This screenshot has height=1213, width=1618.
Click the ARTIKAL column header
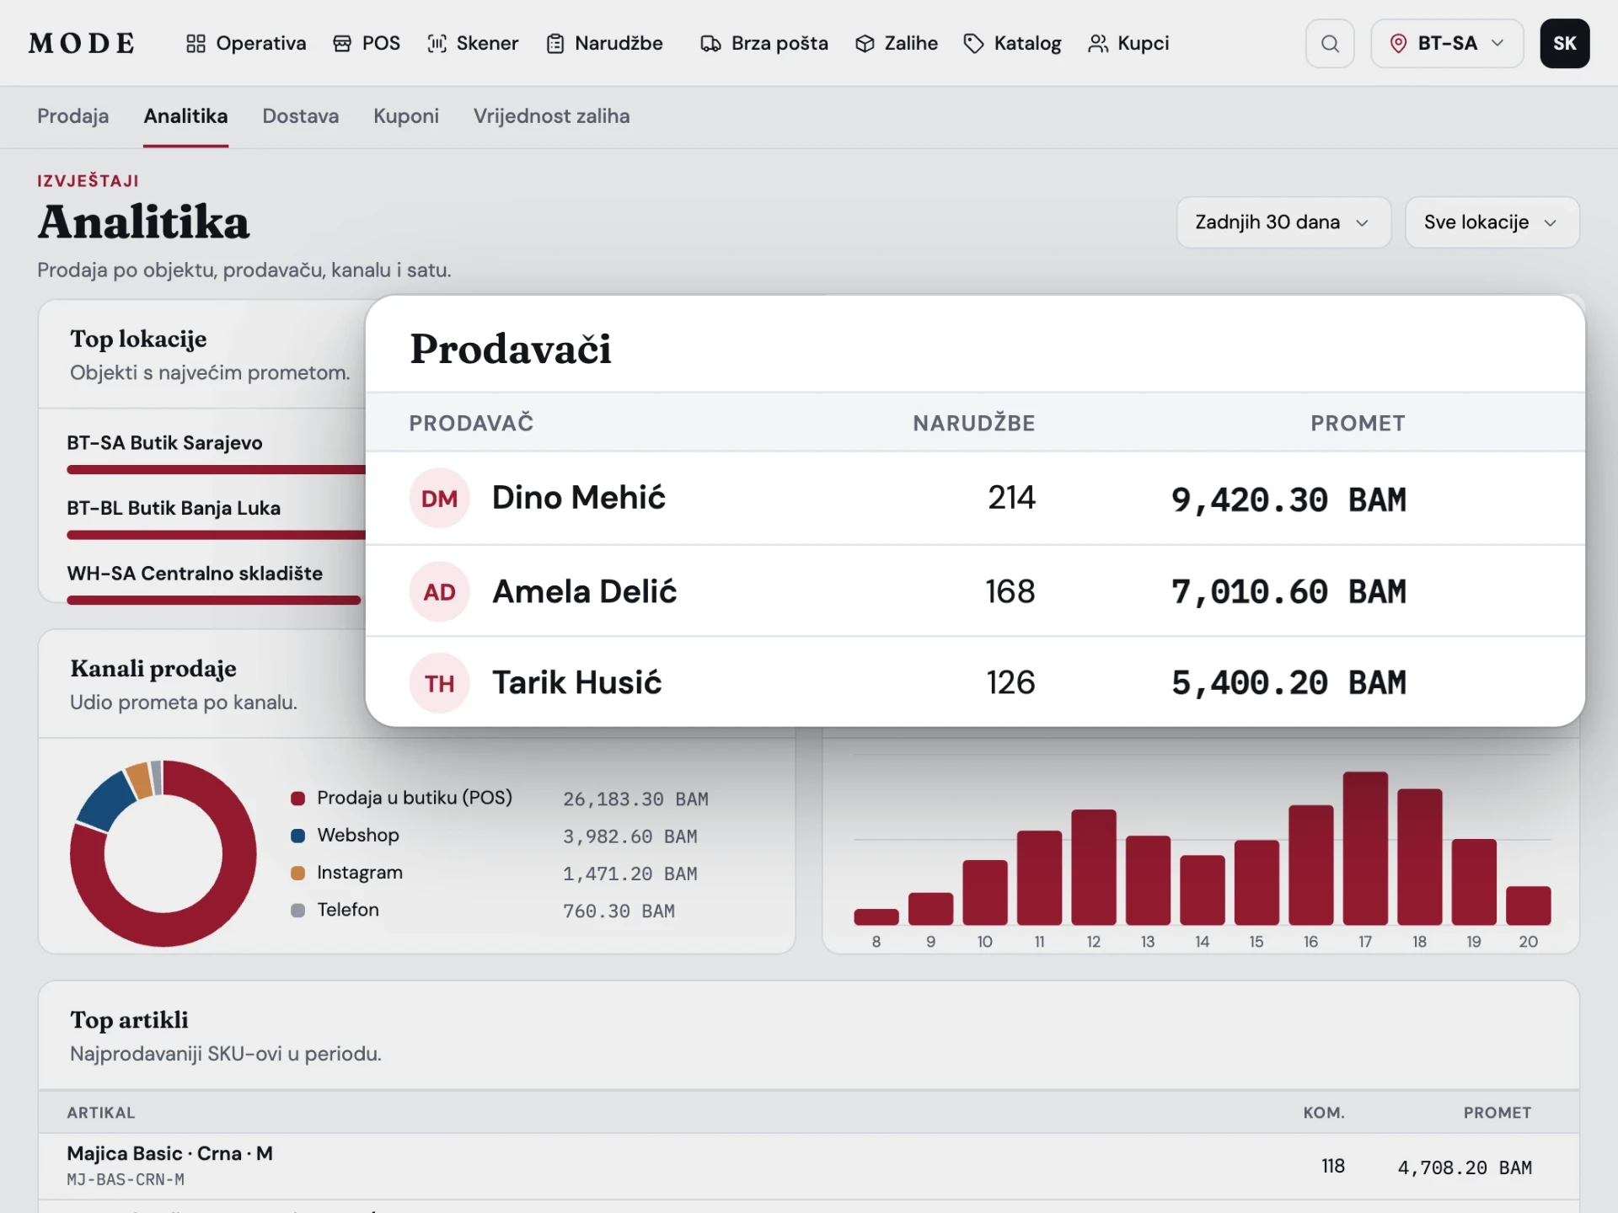[x=101, y=1113]
